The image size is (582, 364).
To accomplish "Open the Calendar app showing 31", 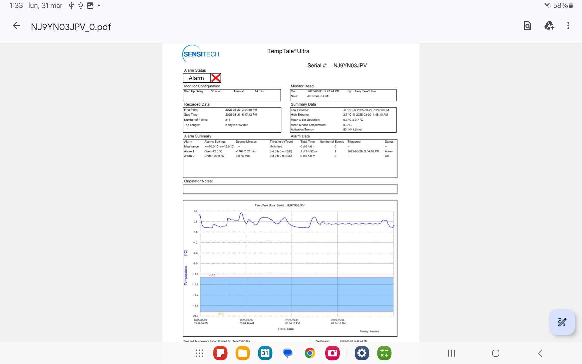I will (x=265, y=353).
